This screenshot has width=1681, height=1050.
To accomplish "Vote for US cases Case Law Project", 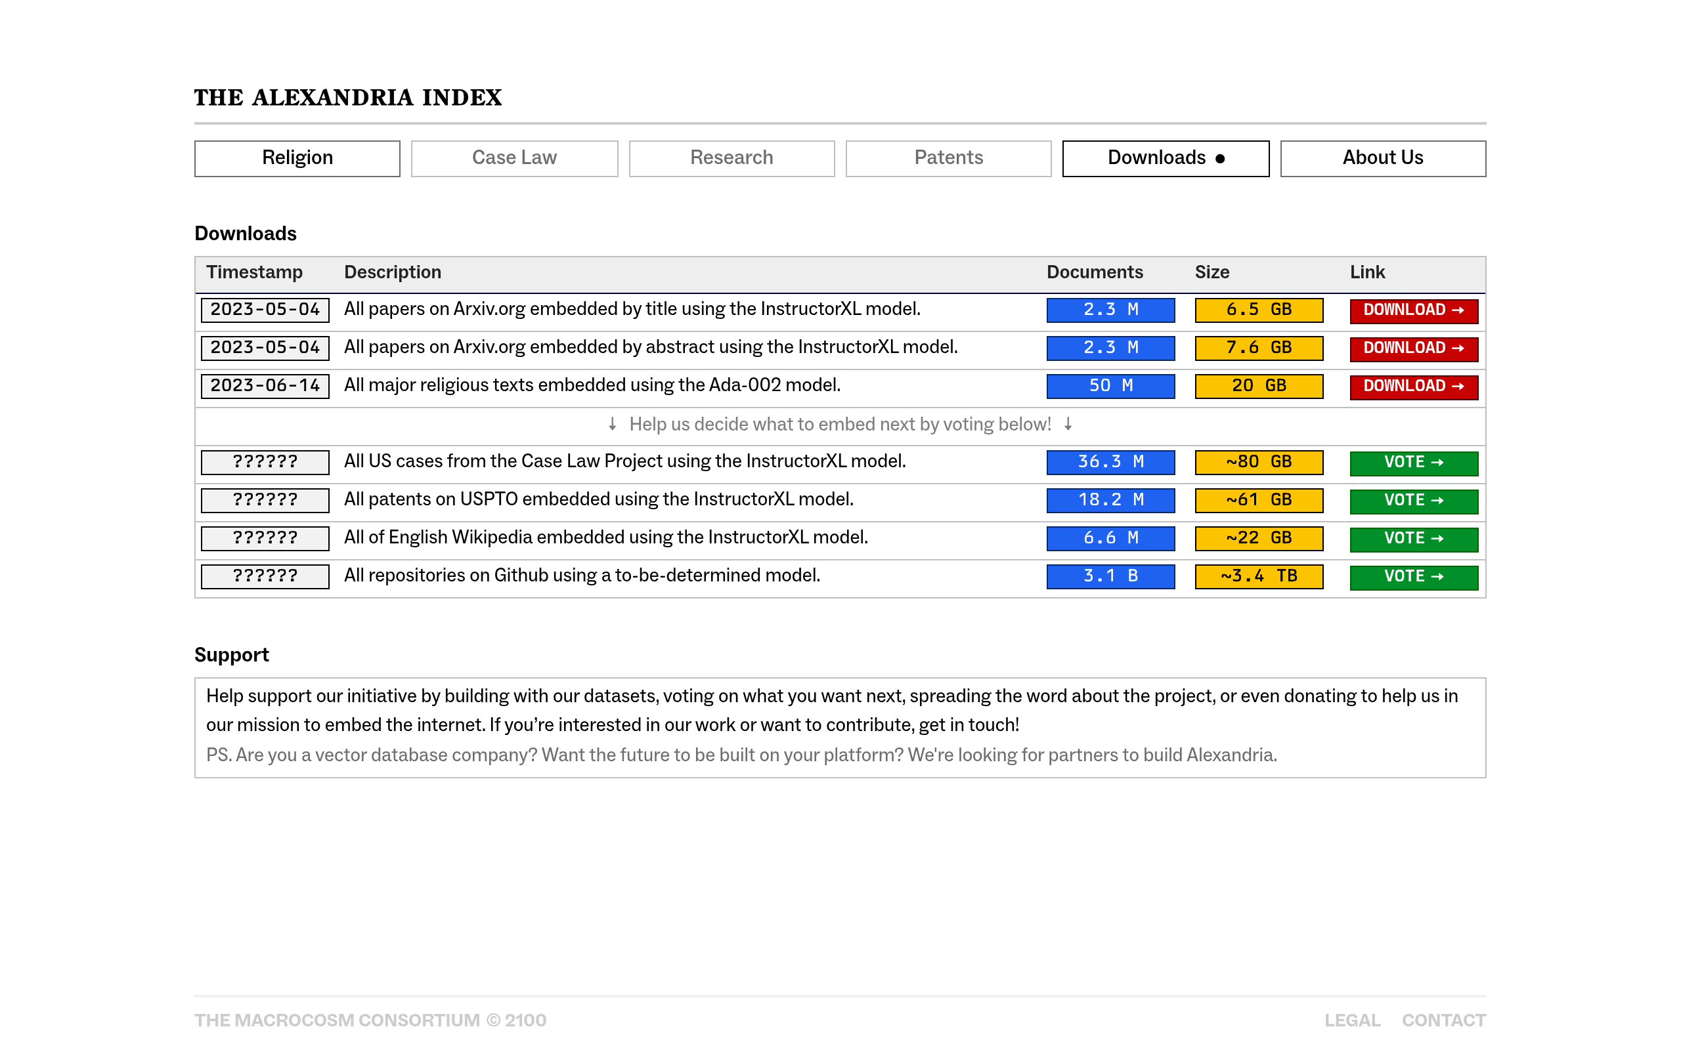I will click(1414, 463).
